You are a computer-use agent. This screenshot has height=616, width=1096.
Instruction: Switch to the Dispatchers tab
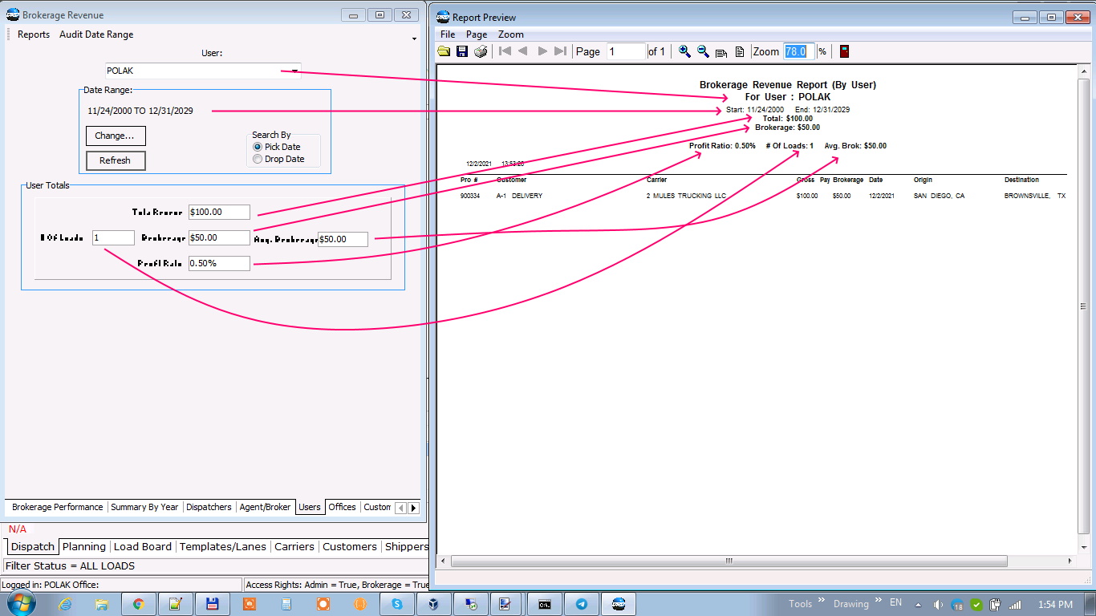click(209, 507)
